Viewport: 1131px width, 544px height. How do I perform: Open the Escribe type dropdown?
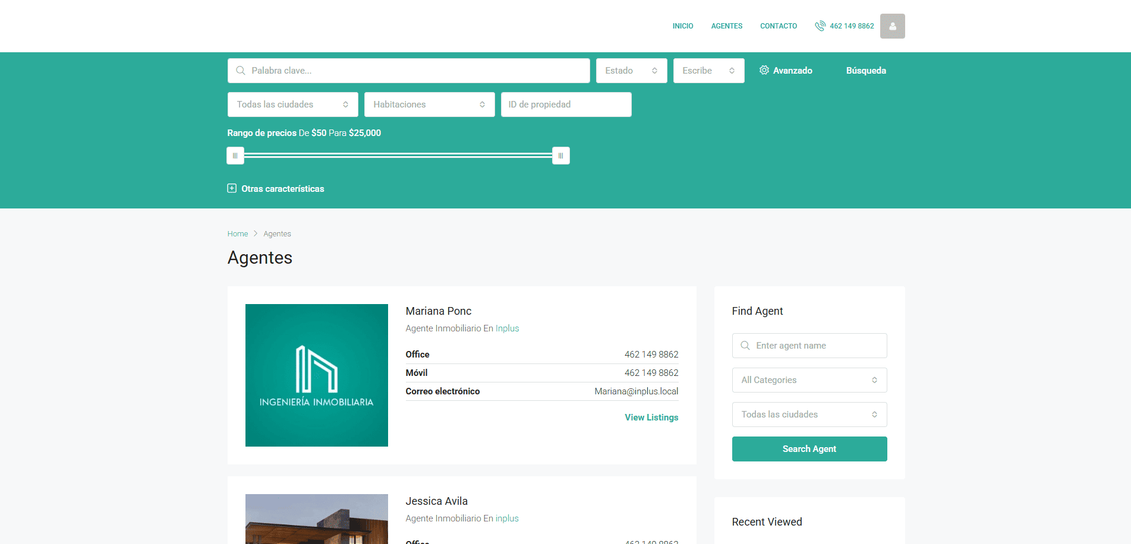708,71
